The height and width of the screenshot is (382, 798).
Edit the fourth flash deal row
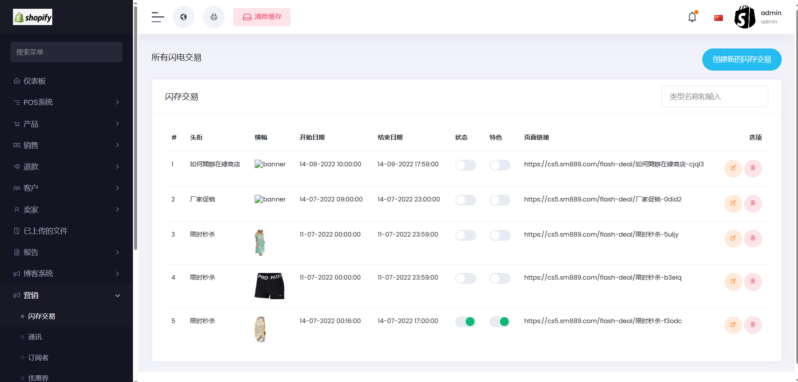point(733,282)
